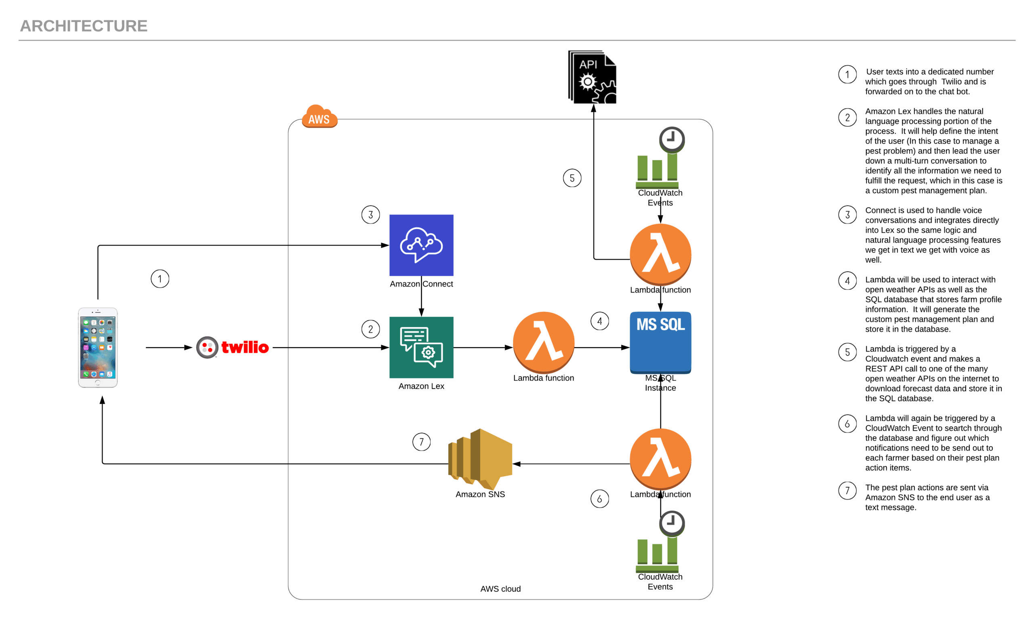Click circled number 7 near Amazon SNS
This screenshot has width=1034, height=618.
(421, 441)
